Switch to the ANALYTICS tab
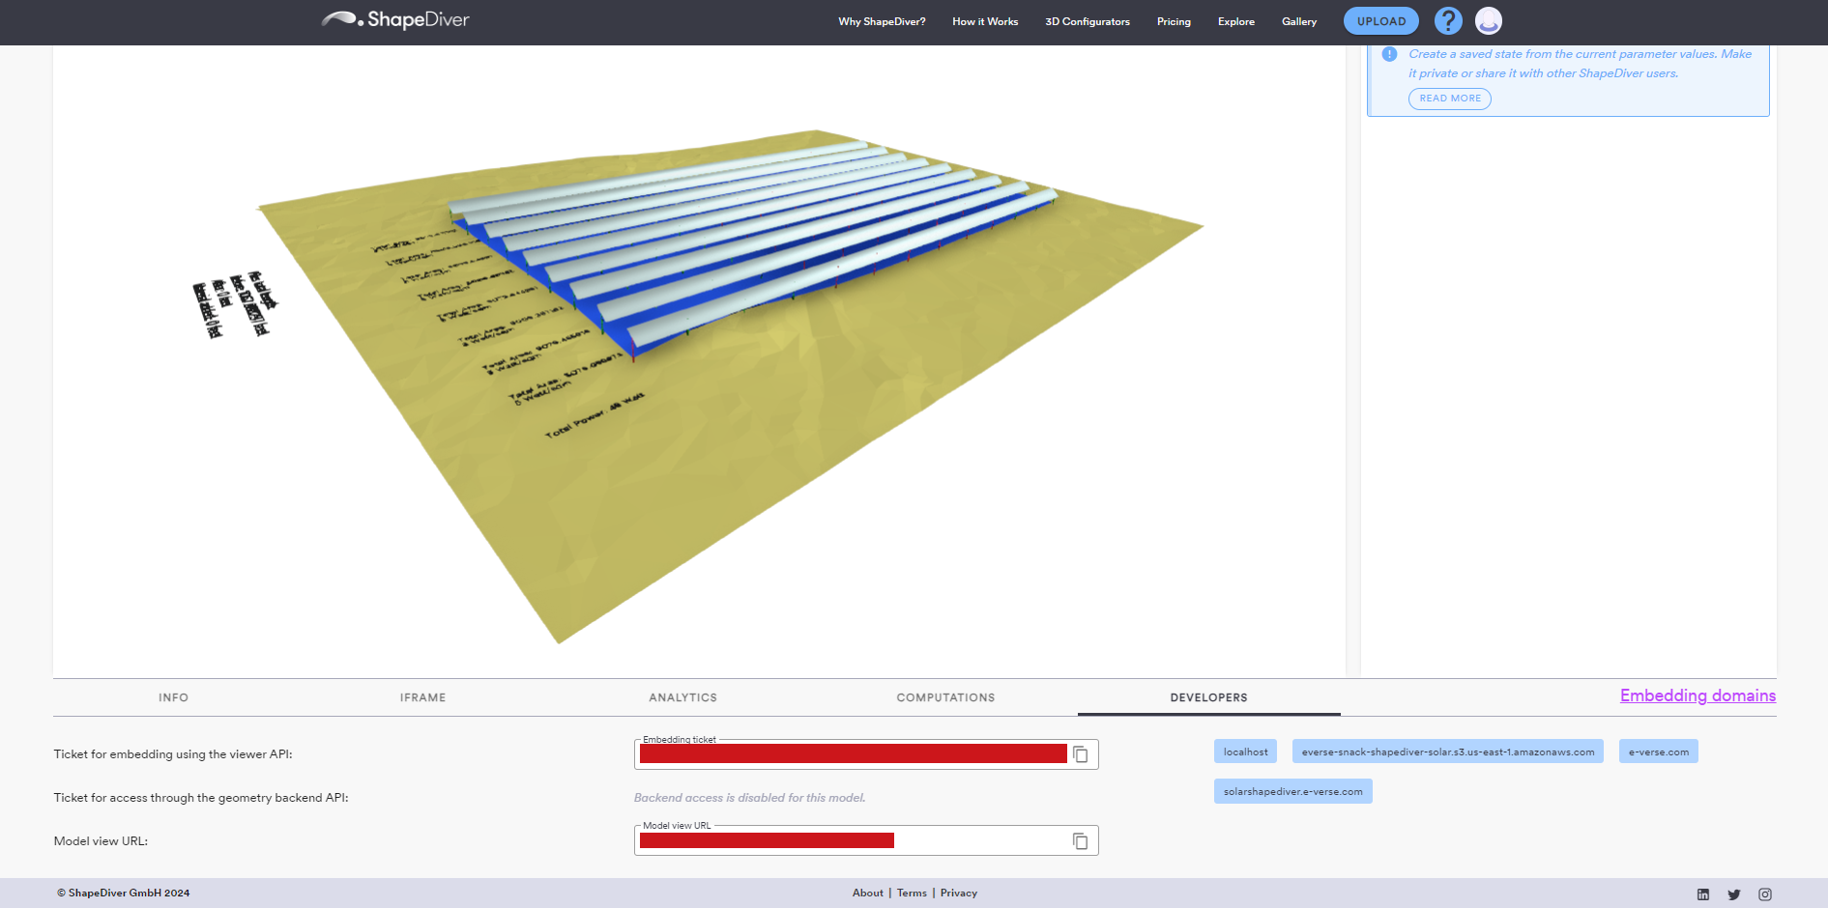This screenshot has height=908, width=1828. point(683,697)
